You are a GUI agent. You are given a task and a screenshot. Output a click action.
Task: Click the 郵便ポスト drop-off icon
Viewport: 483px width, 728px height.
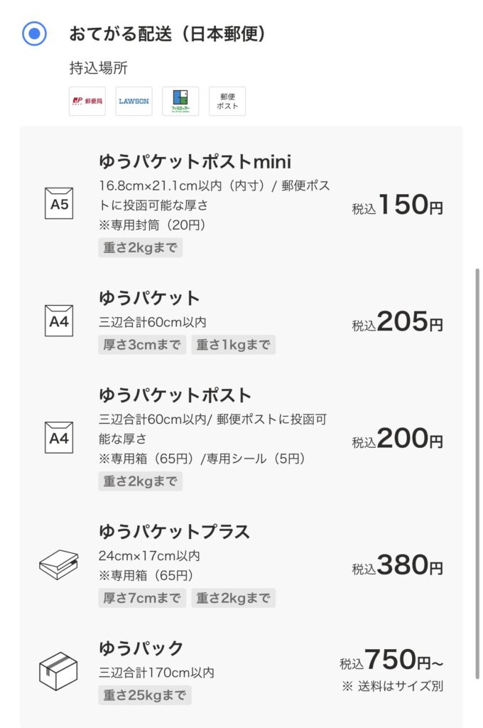227,101
